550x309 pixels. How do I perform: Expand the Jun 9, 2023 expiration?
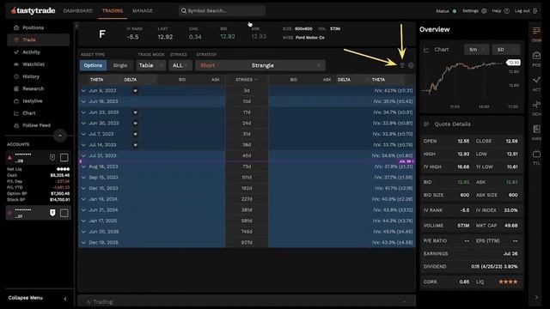point(83,91)
